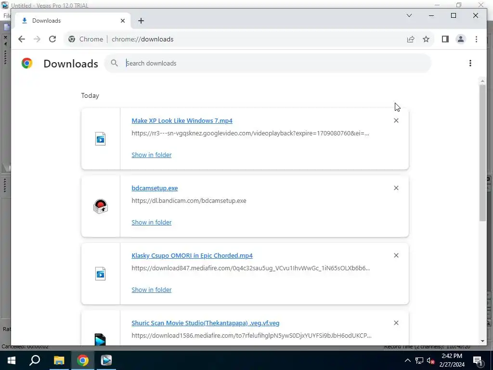The width and height of the screenshot is (493, 370).
Task: Show hidden system tray icons
Action: tap(407, 360)
